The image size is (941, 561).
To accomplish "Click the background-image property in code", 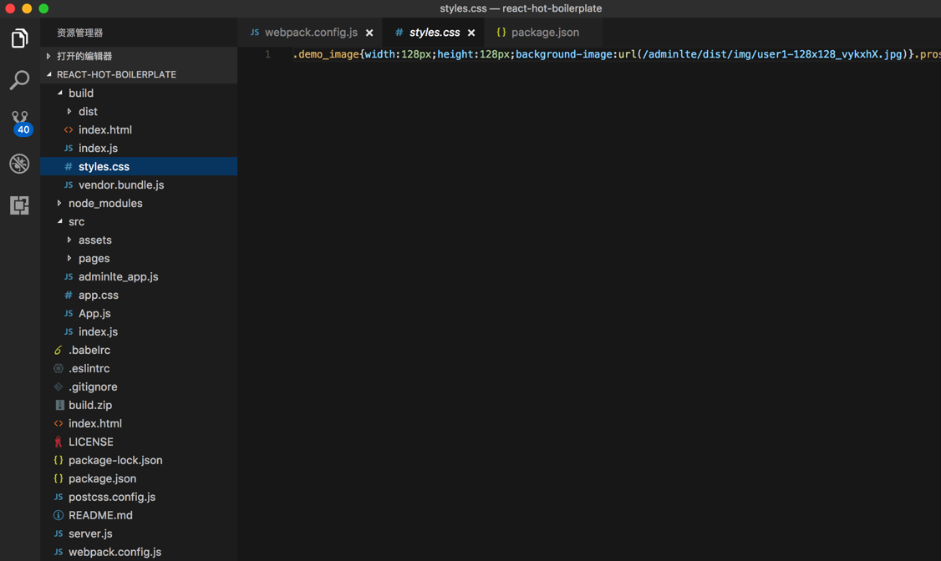I will pos(564,54).
